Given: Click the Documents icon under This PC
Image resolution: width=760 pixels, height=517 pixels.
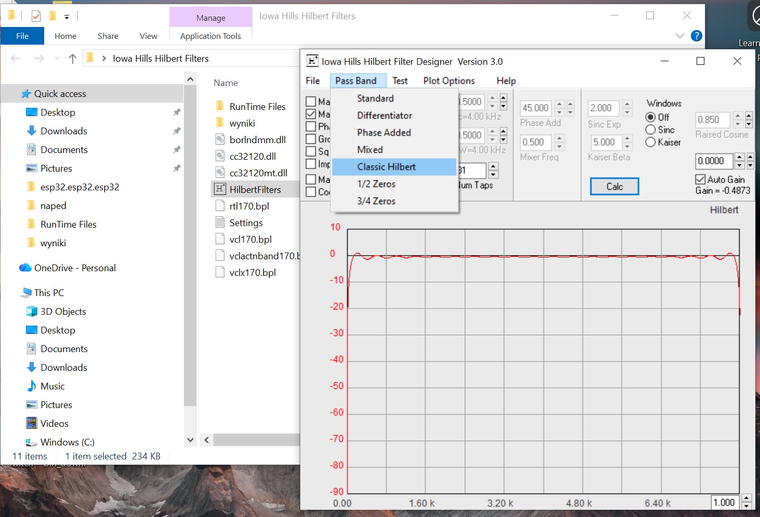Looking at the screenshot, I should 32,349.
